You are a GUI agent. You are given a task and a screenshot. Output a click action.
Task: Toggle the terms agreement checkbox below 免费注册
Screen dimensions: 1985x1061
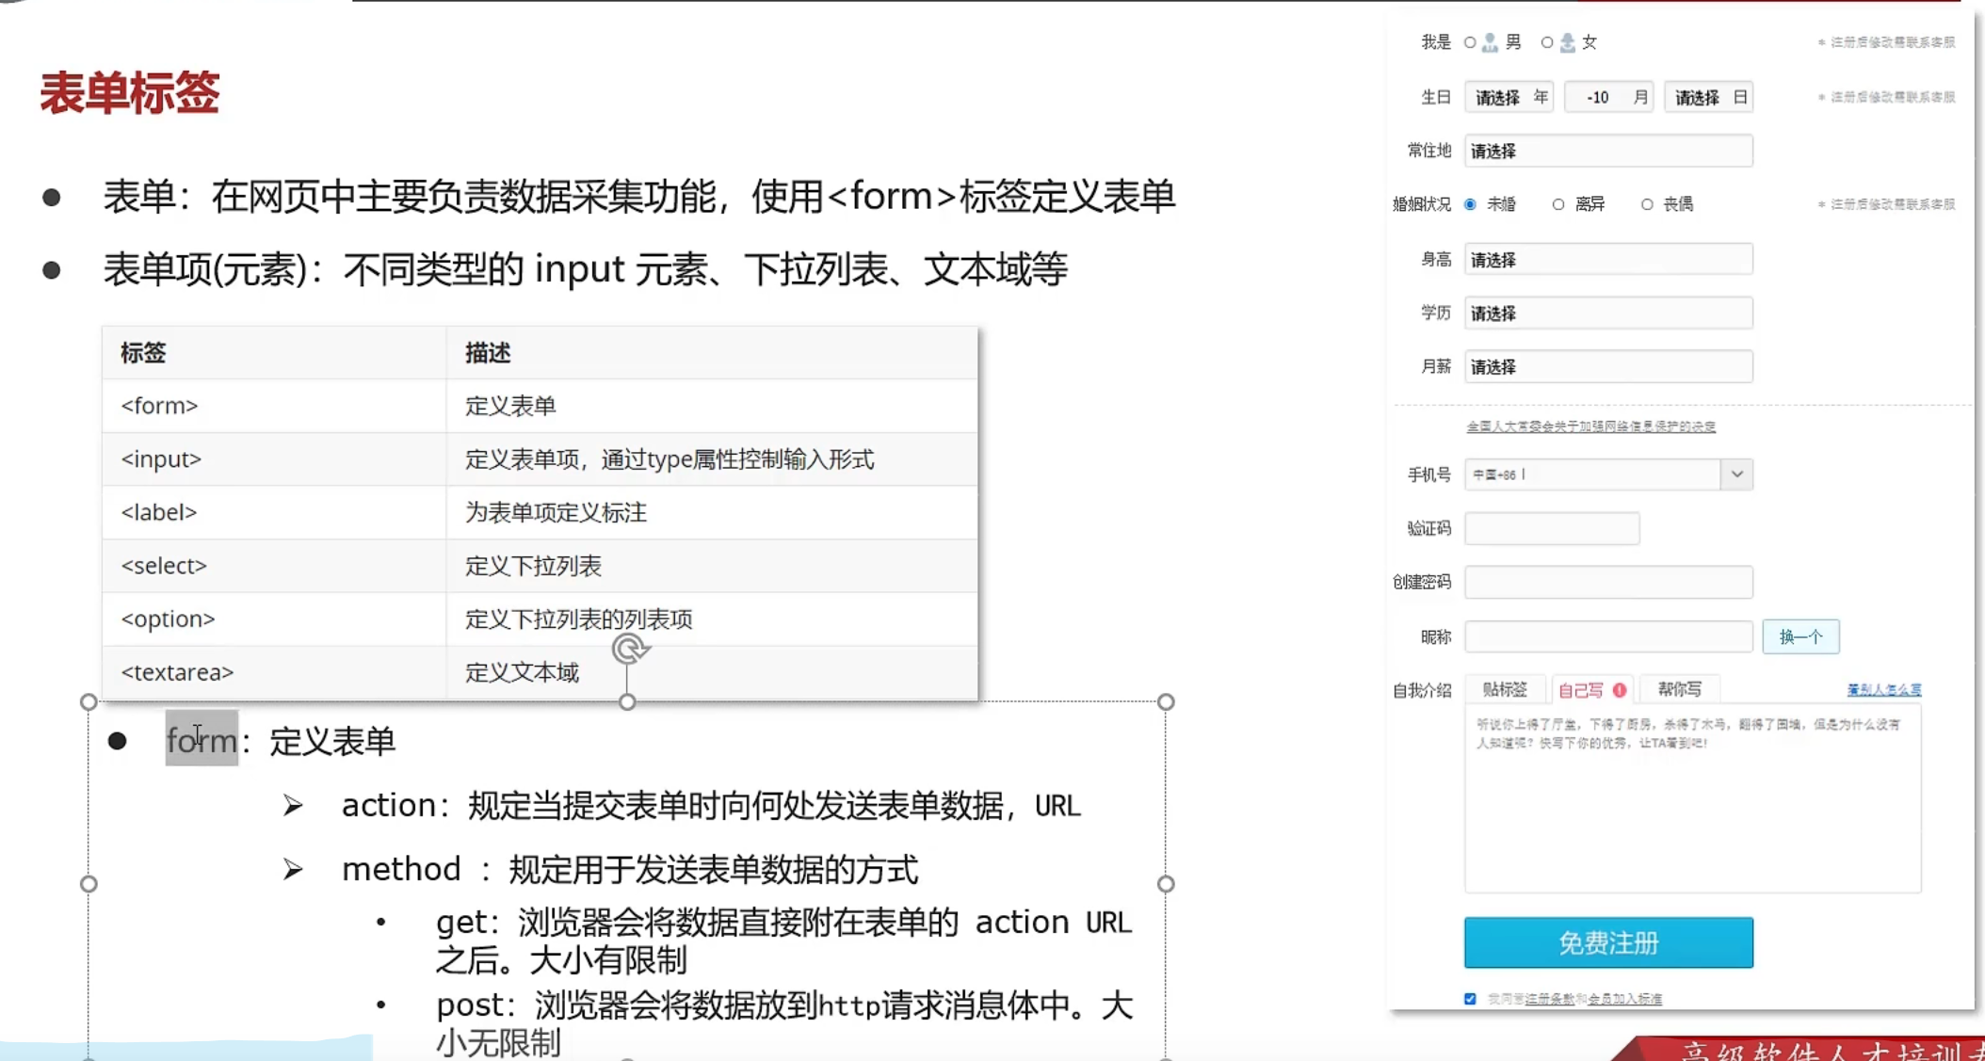(x=1470, y=999)
